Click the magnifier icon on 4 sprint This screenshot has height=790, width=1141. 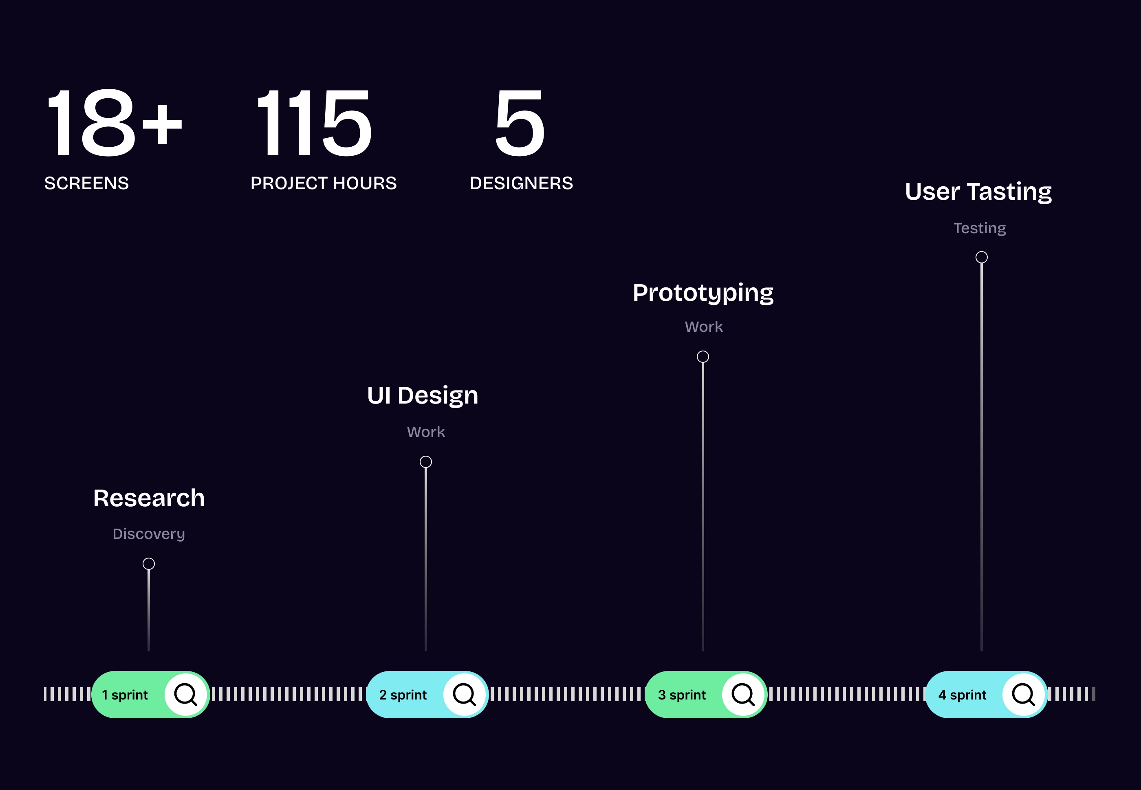[x=1023, y=694]
